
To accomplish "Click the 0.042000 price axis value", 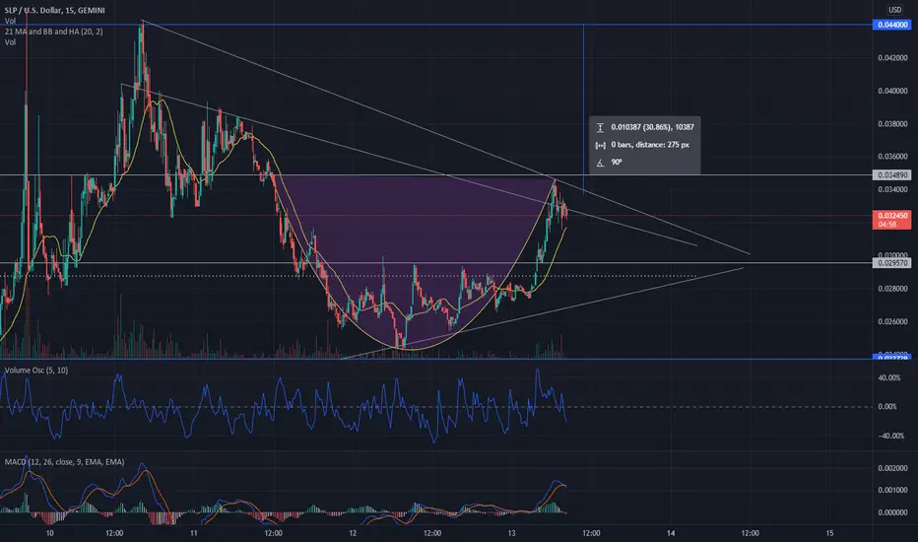I will (x=892, y=57).
